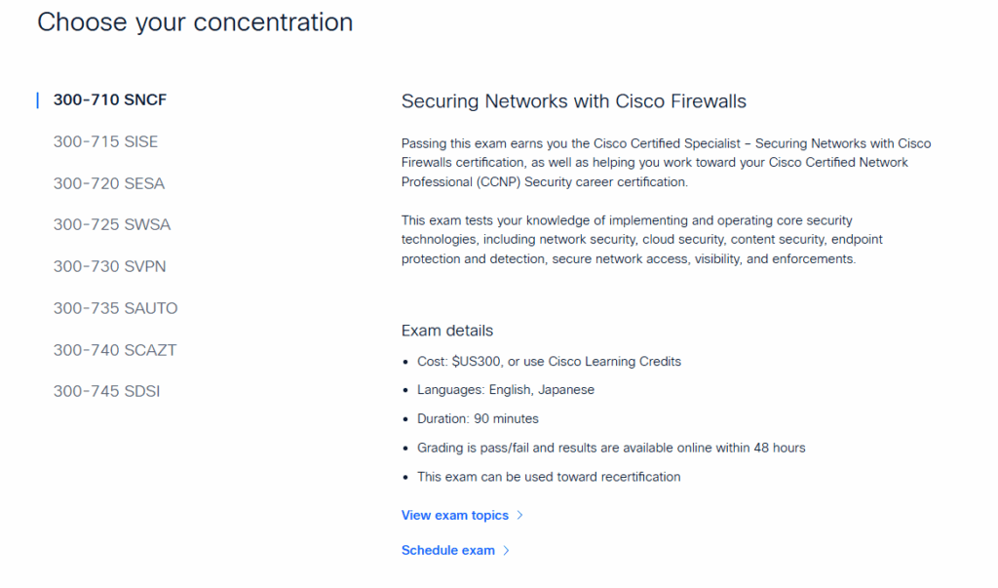This screenshot has height=588, width=998.
Task: Click the Cost $US300 bullet item
Action: [x=549, y=361]
